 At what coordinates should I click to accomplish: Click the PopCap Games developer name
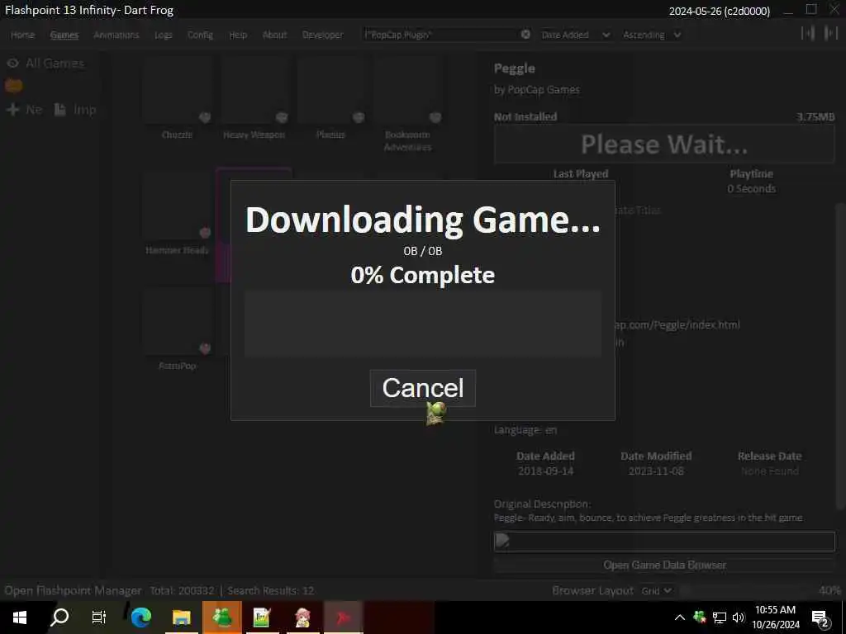(544, 89)
